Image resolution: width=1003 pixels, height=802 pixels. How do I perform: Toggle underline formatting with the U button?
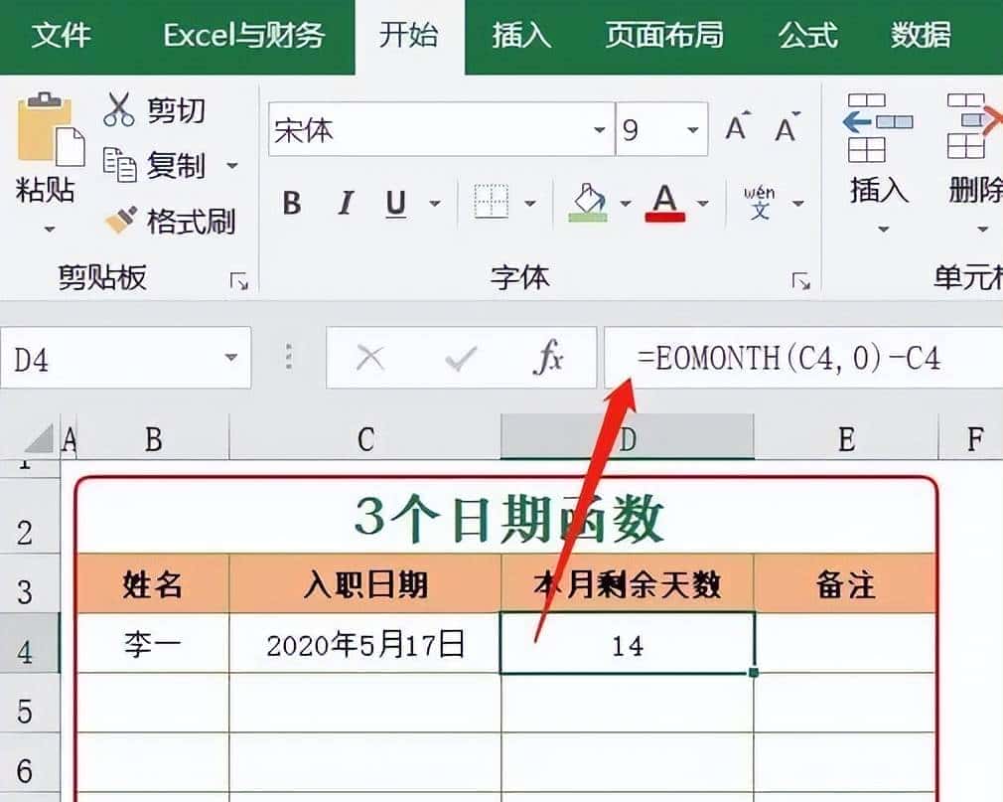395,204
